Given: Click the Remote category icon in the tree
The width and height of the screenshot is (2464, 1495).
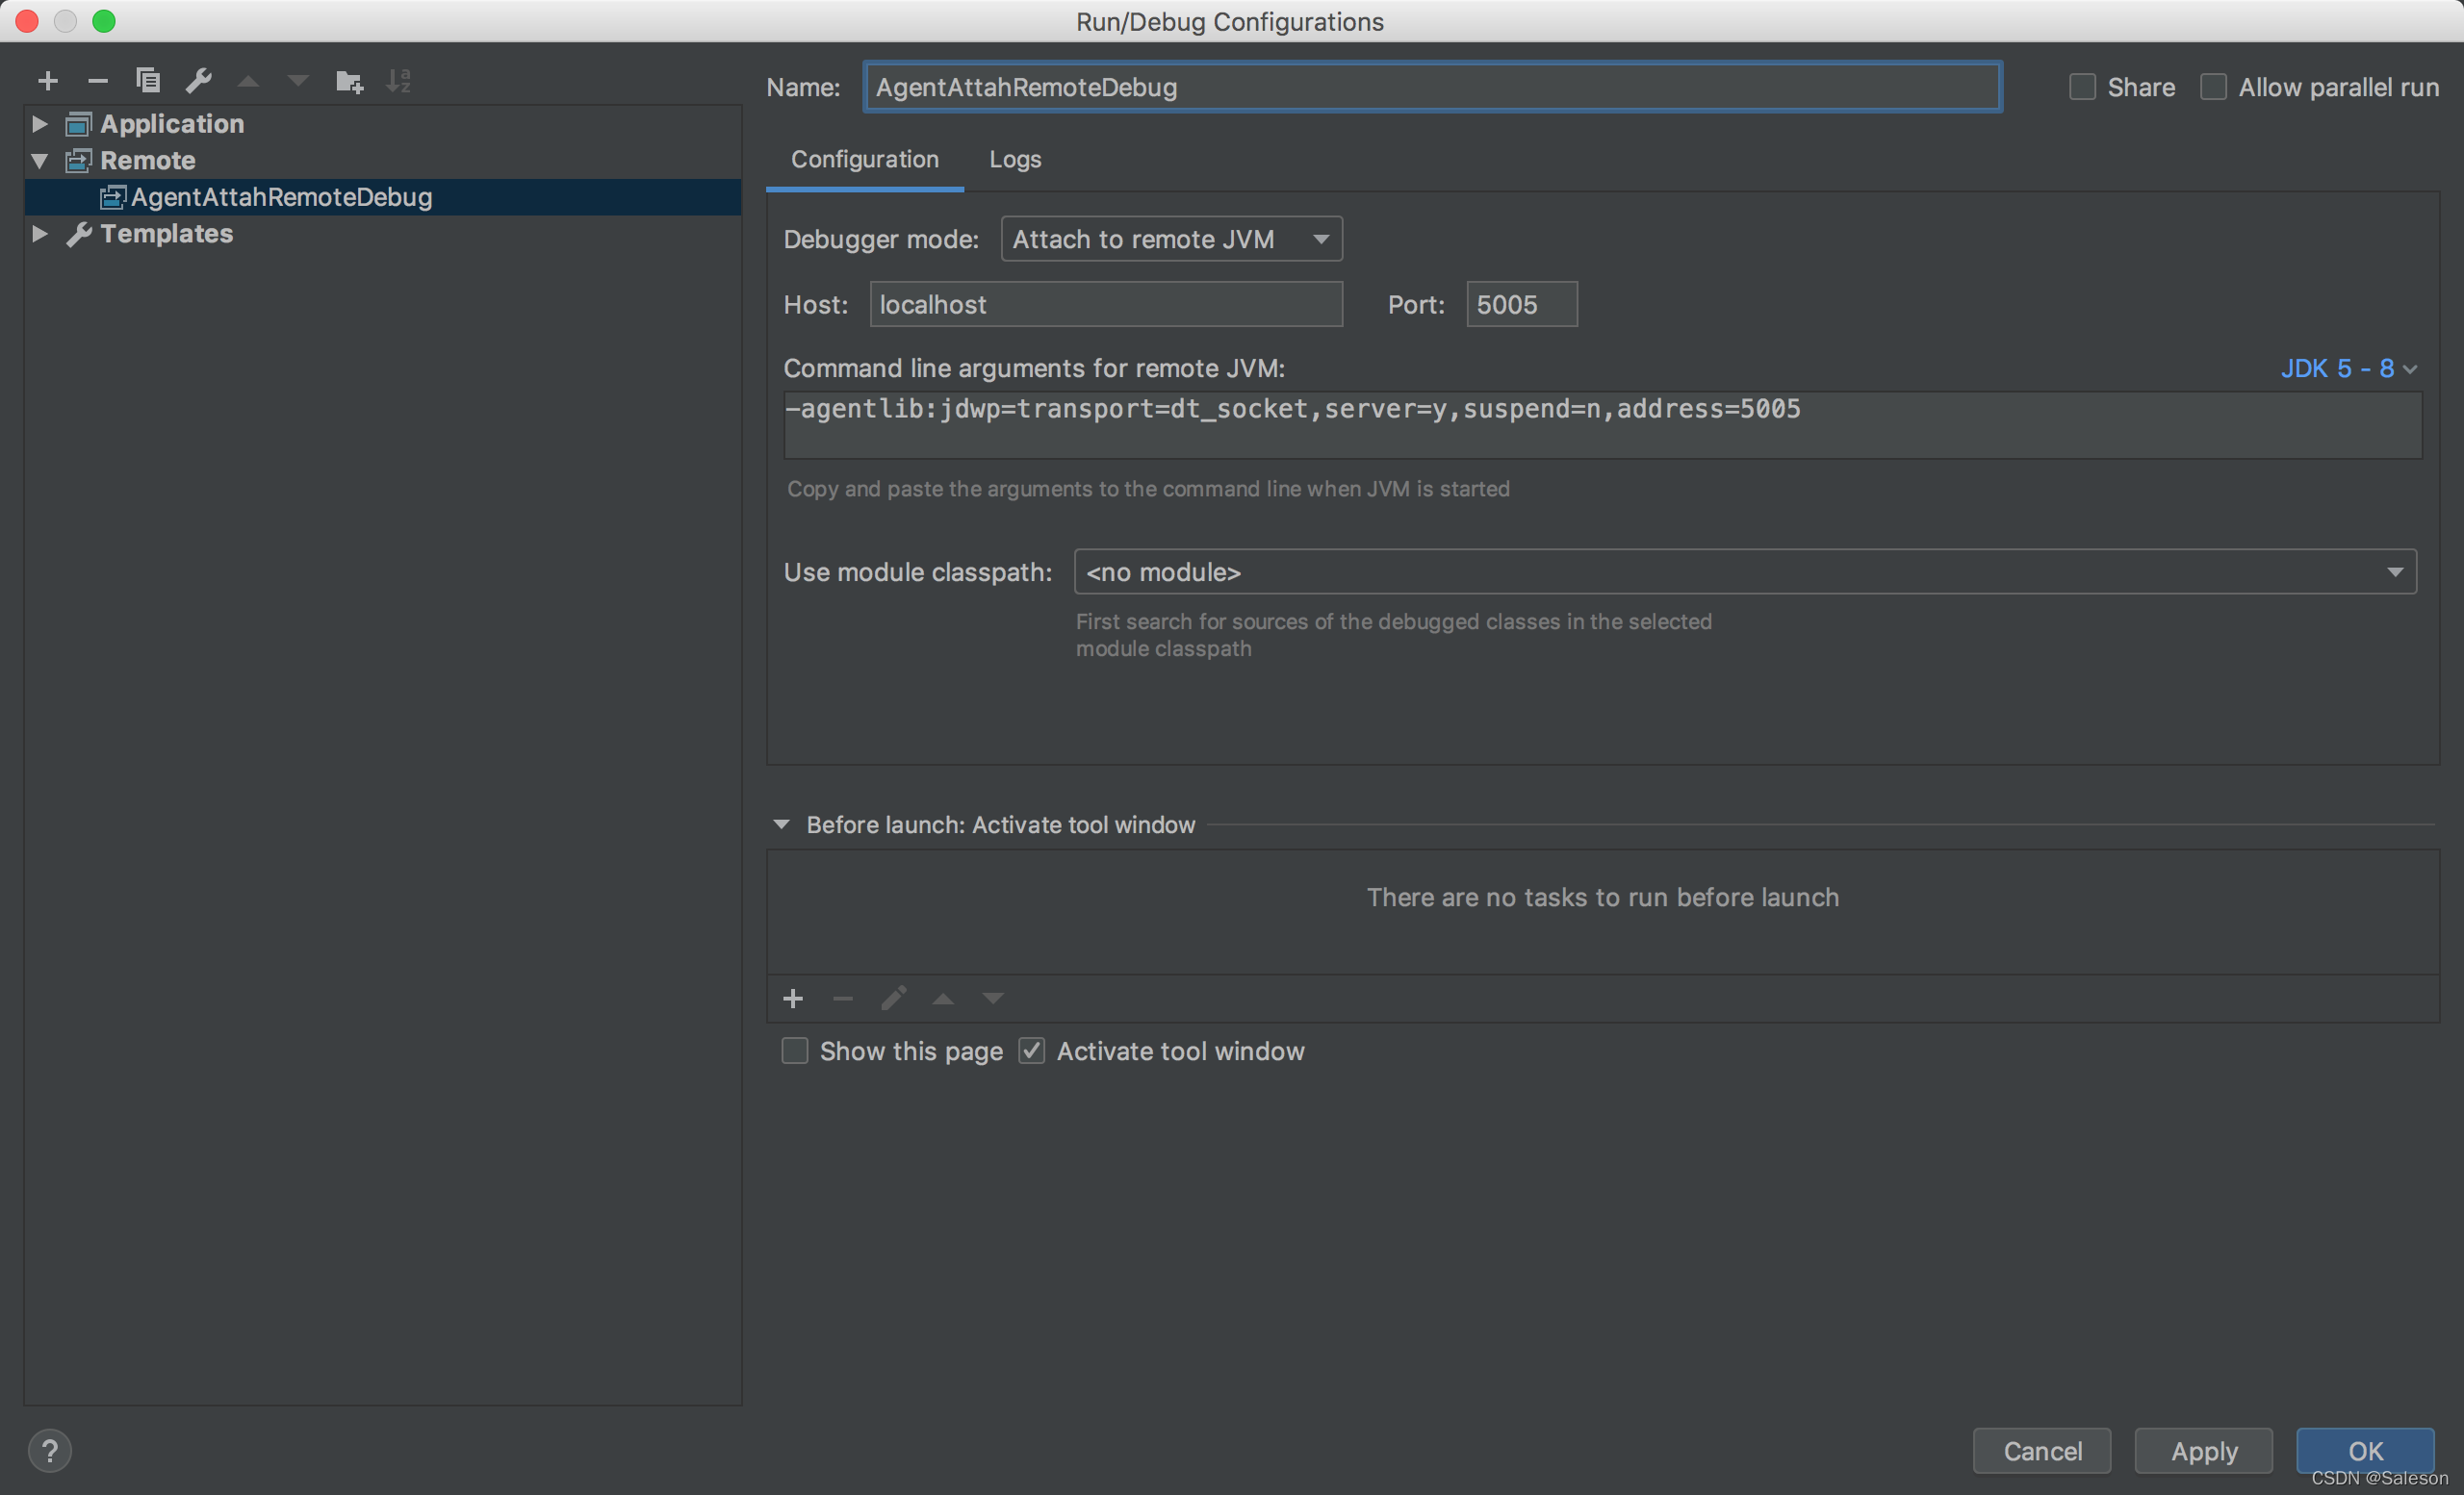Looking at the screenshot, I should [x=78, y=161].
